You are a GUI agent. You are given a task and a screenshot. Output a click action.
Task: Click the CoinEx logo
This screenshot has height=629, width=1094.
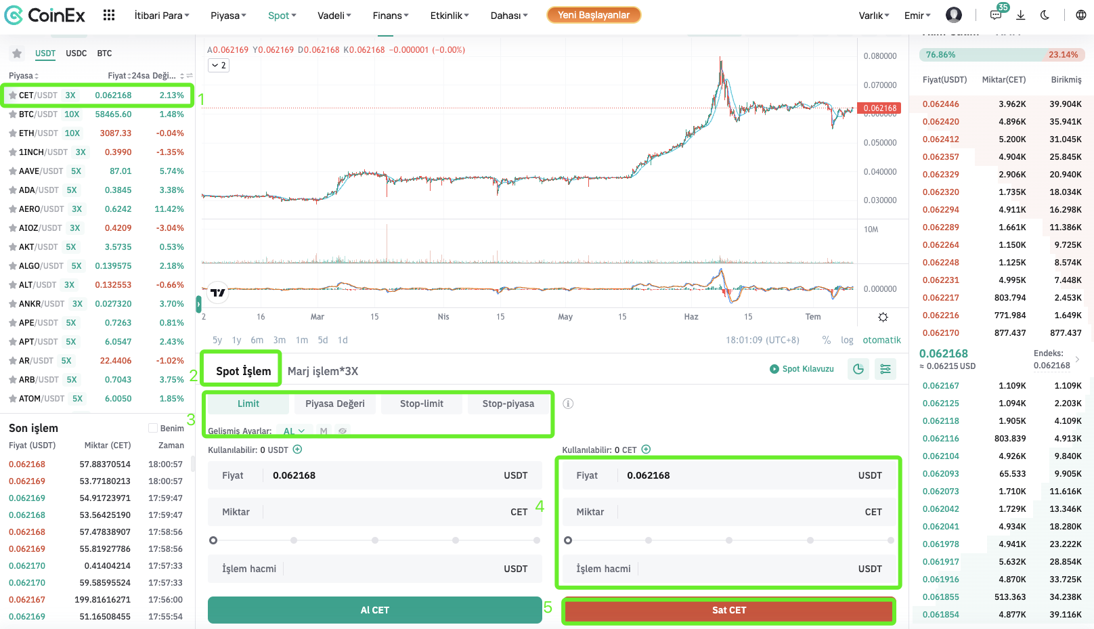[x=45, y=15]
